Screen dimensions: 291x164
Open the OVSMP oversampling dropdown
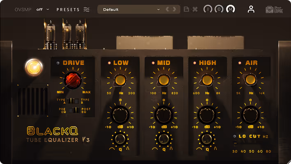pos(43,9)
